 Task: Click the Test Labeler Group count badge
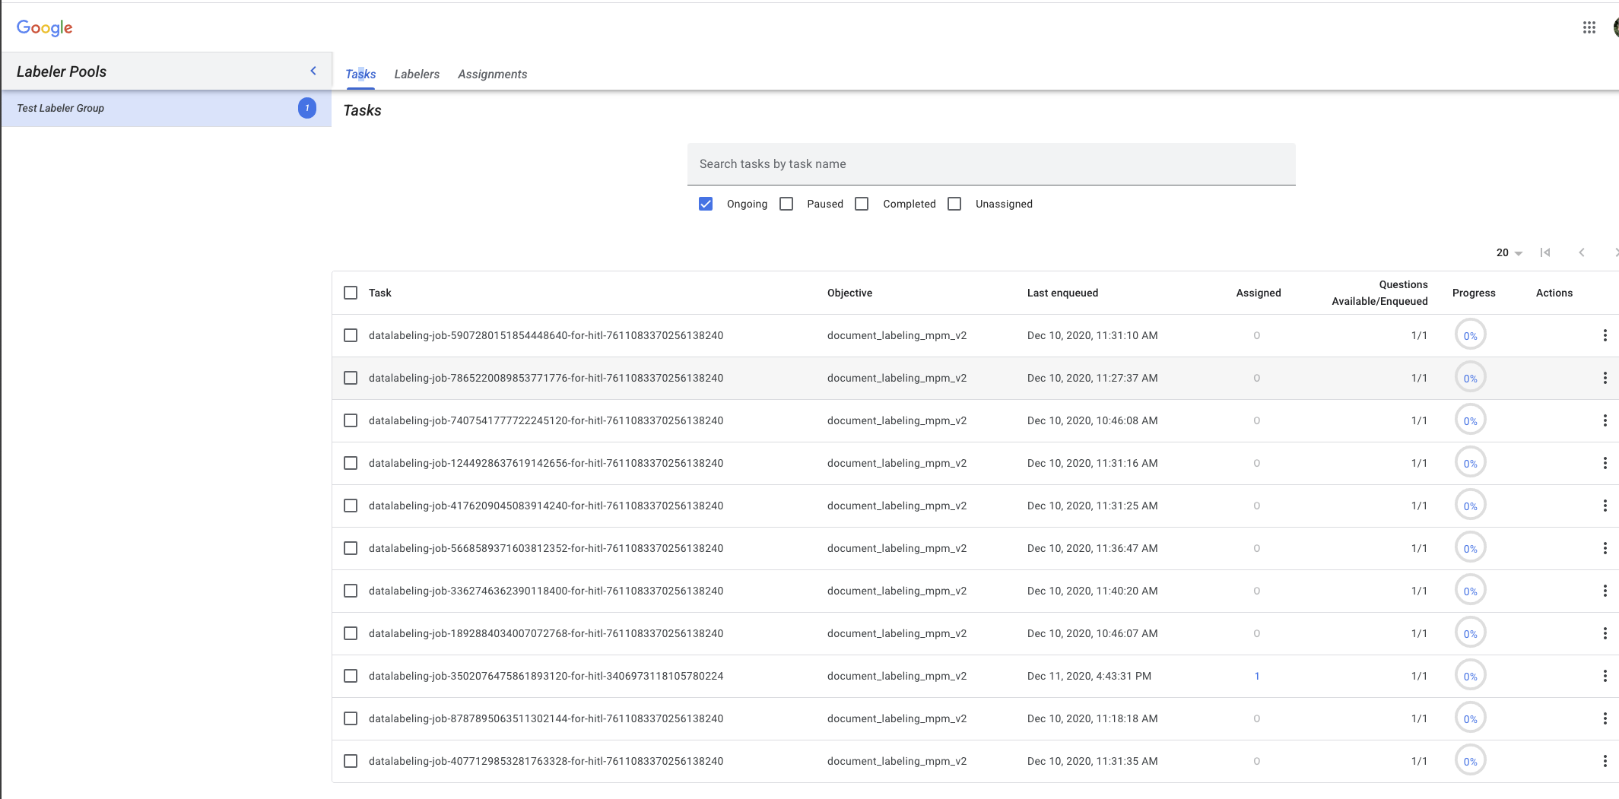point(307,108)
